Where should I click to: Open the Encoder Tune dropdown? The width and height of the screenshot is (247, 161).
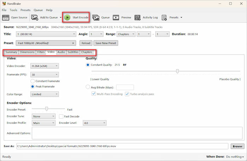(x=43, y=116)
